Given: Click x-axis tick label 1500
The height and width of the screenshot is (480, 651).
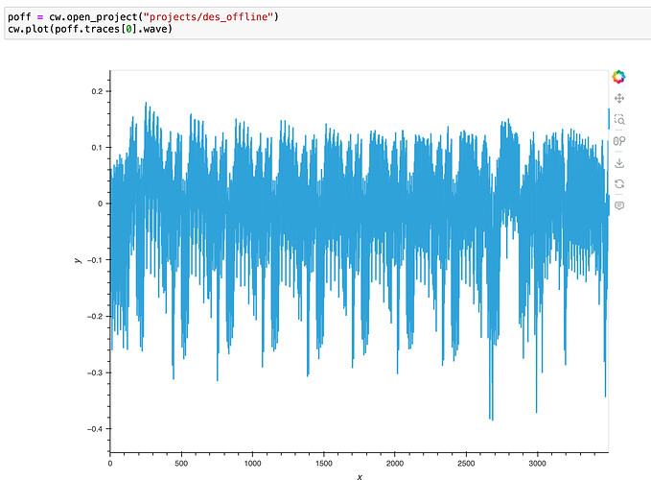Looking at the screenshot, I should click(323, 464).
